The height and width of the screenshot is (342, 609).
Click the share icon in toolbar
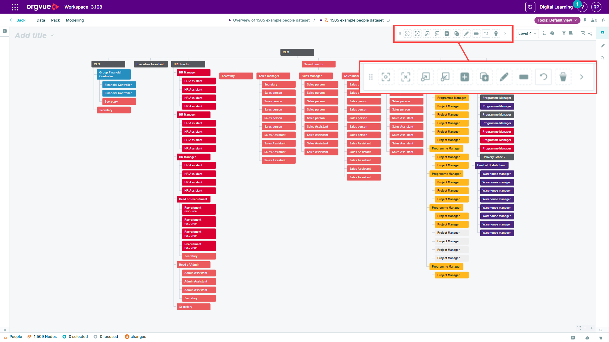coord(590,33)
